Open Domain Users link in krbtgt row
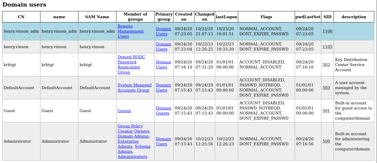The image size is (377, 163). coord(163,65)
